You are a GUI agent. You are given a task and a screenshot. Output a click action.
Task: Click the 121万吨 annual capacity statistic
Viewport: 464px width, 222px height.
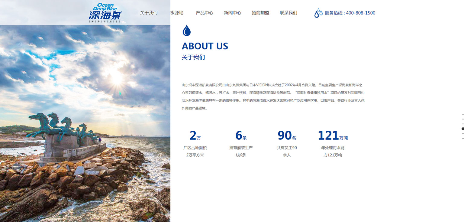pos(333,136)
